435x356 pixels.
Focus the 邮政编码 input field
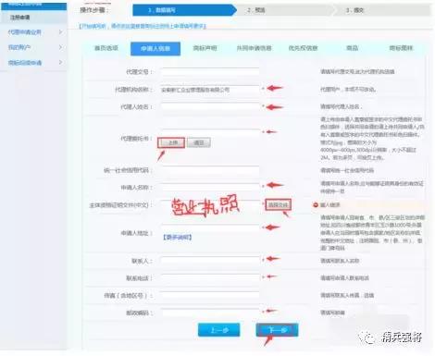tap(210, 313)
